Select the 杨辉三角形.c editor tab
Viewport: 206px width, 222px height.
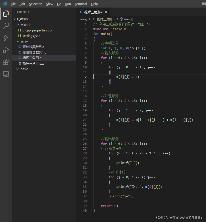[93, 12]
